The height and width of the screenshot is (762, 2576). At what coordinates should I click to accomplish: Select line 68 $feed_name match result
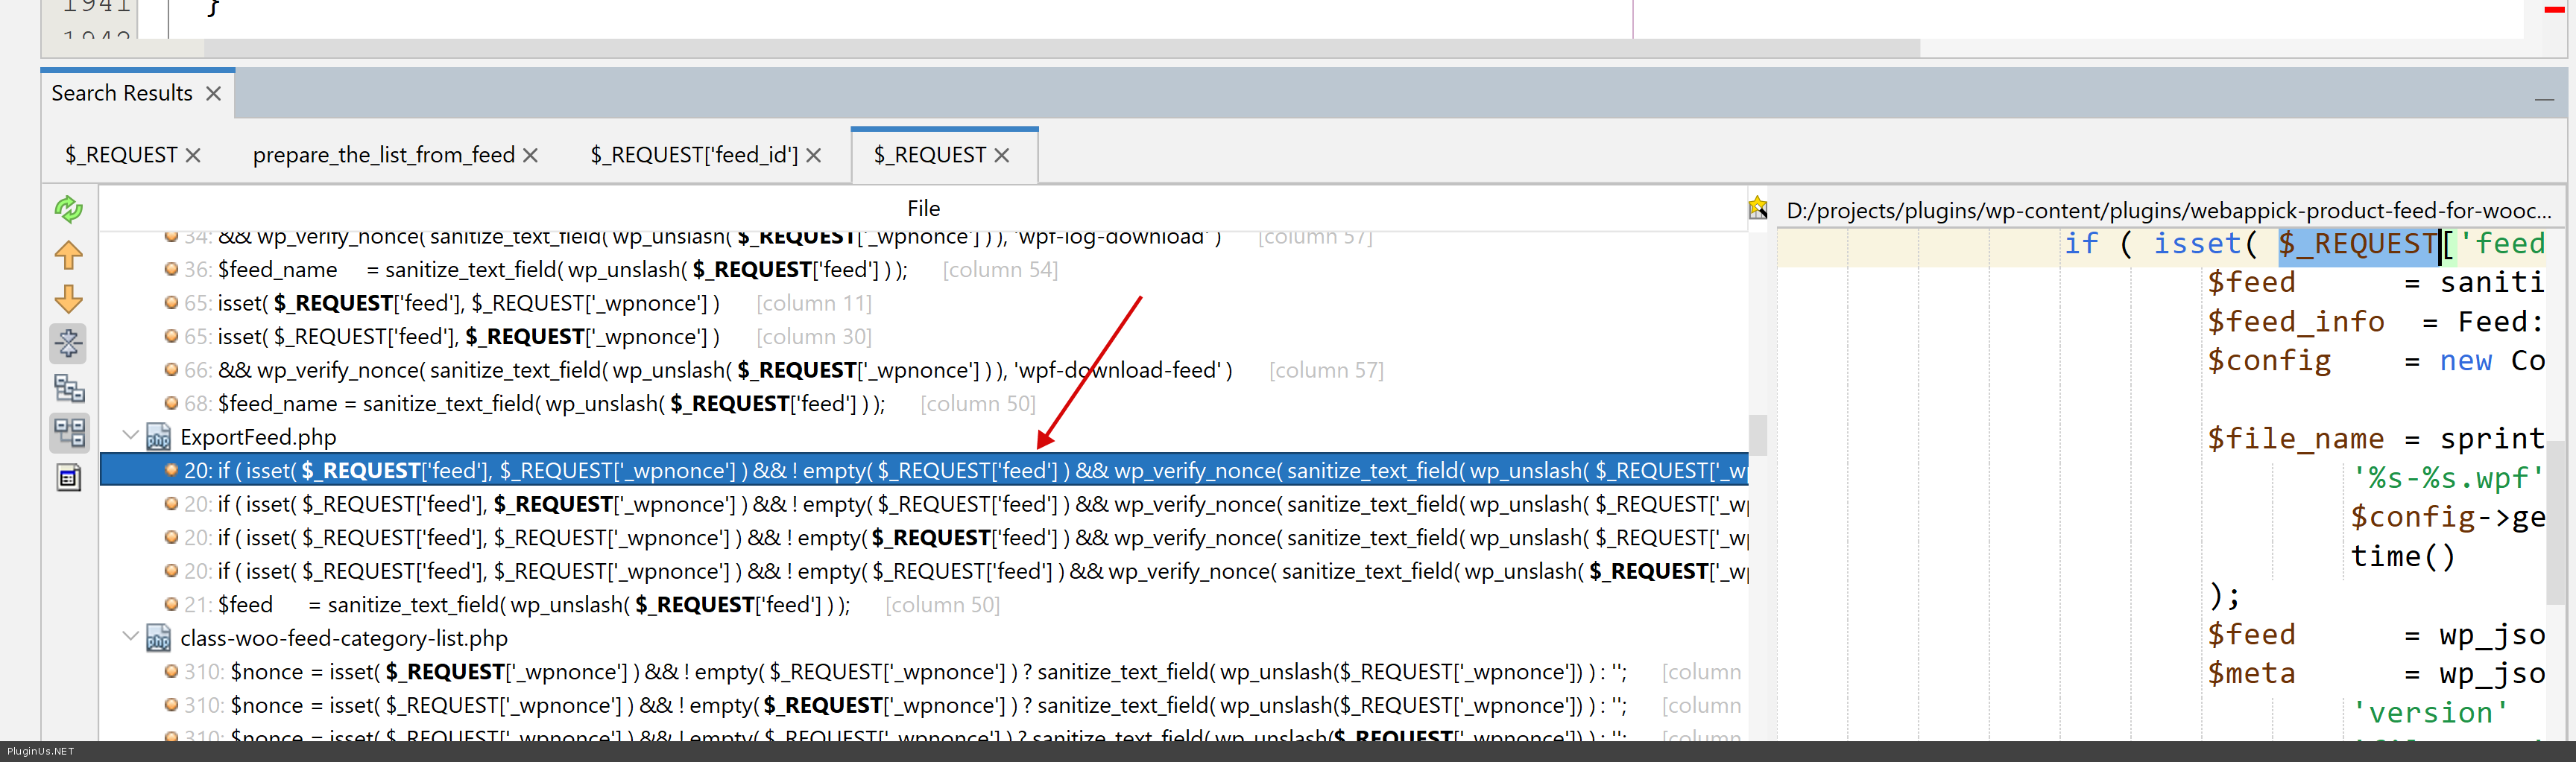pyautogui.click(x=551, y=404)
